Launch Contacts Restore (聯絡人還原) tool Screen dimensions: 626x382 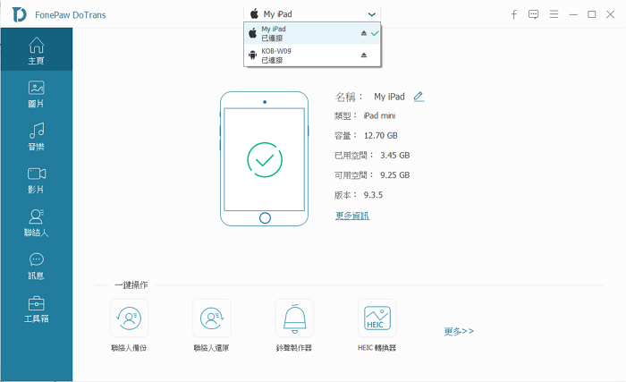coord(212,326)
